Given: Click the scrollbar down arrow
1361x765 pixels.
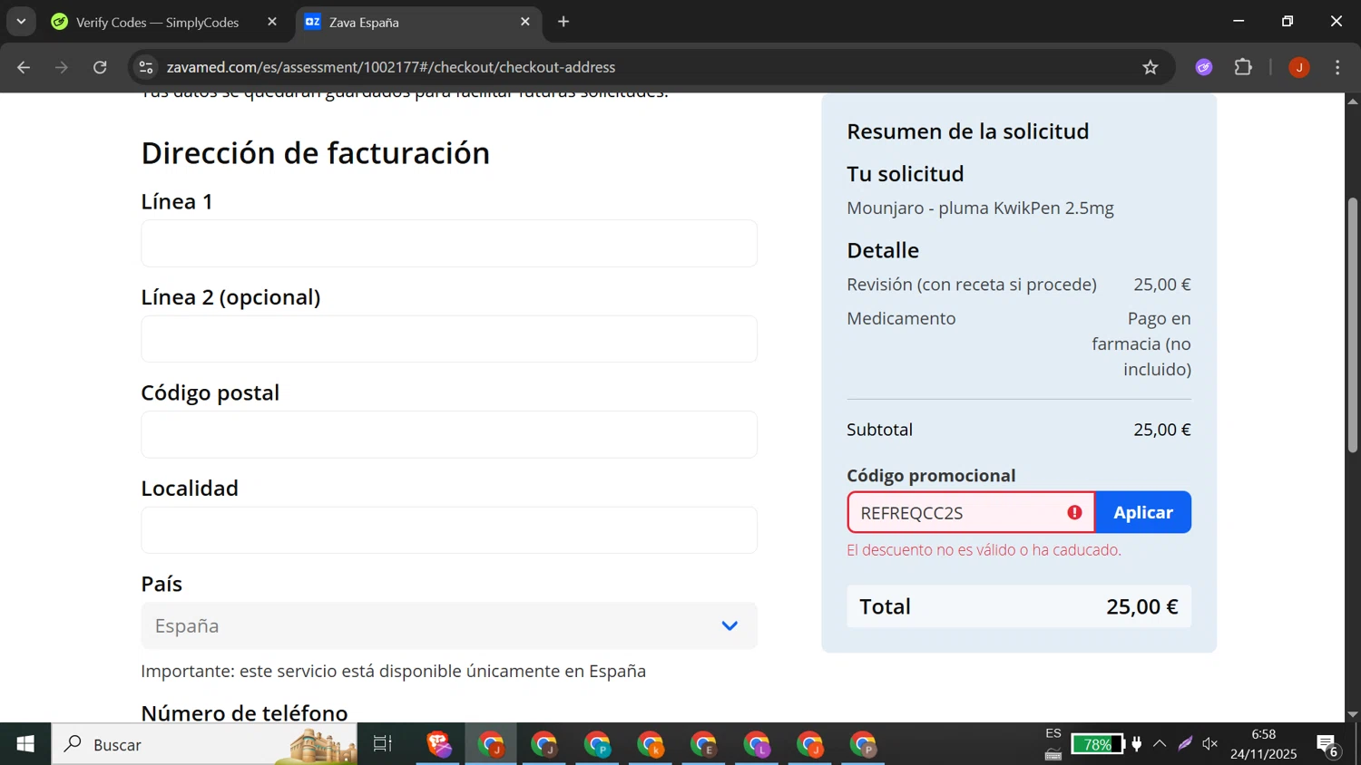Looking at the screenshot, I should tap(1353, 714).
